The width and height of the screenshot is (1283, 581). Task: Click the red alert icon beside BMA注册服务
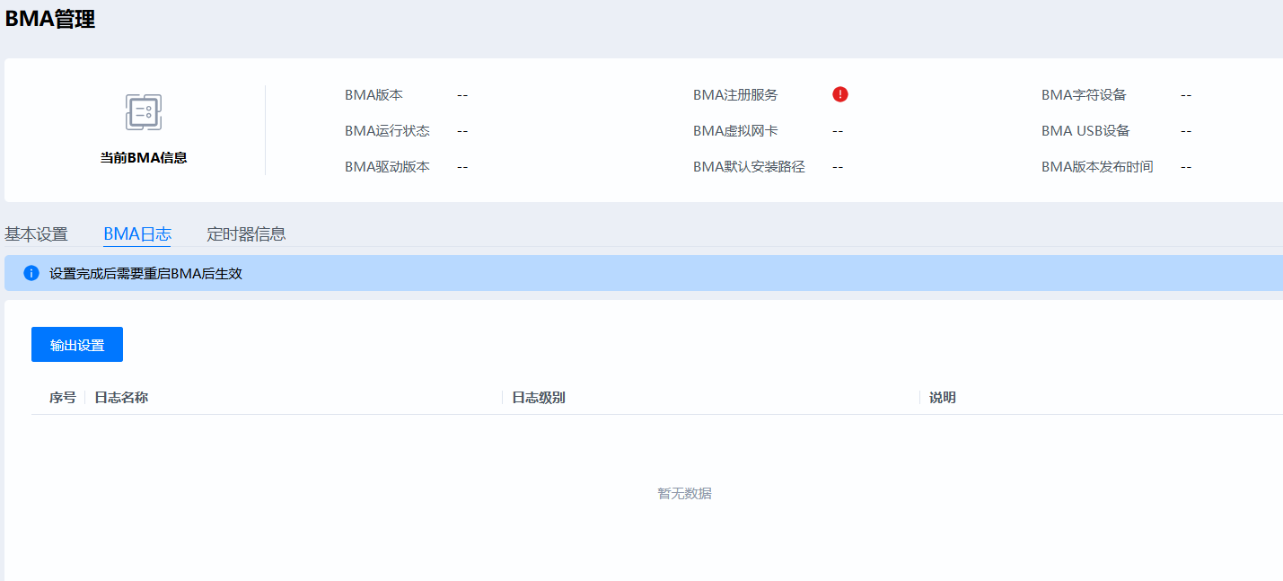[839, 93]
